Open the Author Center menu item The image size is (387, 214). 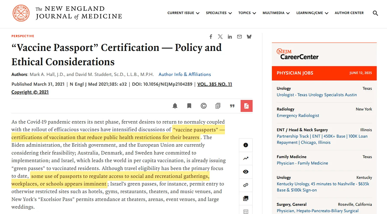click(x=349, y=13)
